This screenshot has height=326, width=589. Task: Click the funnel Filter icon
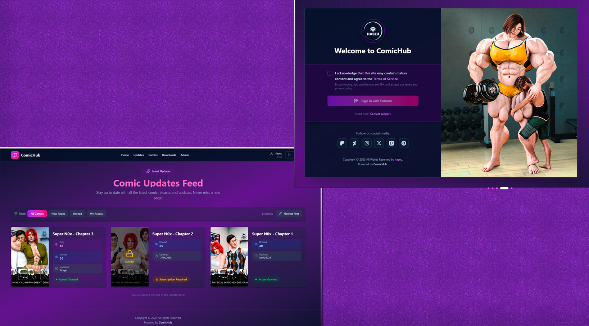click(x=16, y=214)
